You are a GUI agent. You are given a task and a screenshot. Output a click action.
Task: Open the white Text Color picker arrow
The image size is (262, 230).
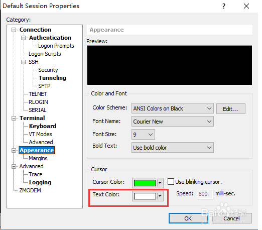[x=160, y=196]
